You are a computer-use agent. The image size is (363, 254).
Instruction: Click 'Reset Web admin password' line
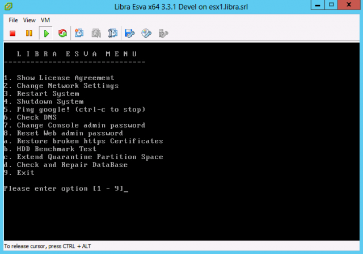[64, 133]
